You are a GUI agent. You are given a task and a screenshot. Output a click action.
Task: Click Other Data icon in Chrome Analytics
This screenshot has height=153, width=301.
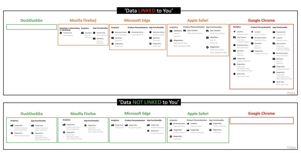click(234, 74)
